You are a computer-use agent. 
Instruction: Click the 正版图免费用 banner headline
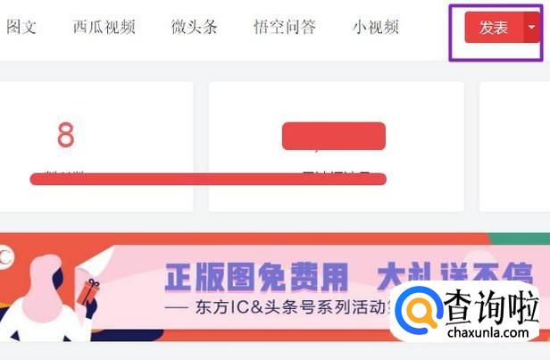pos(256,277)
